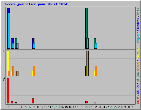Screen dimensions: 141x110
Task: Select day label 8 on the x-axis
Action: point(38,107)
